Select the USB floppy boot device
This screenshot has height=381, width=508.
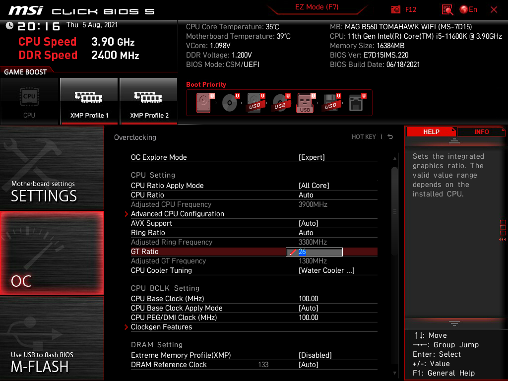tap(331, 102)
